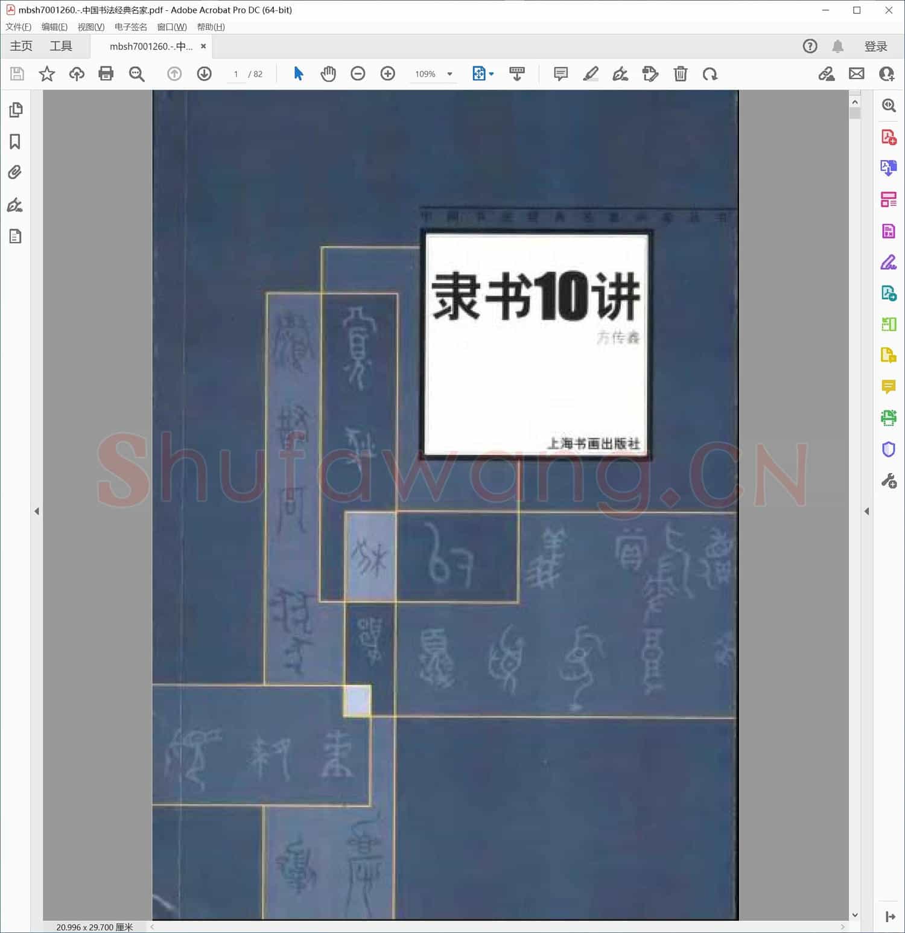Show the Page Thumbnails panel
This screenshot has height=933, width=905.
(x=16, y=110)
